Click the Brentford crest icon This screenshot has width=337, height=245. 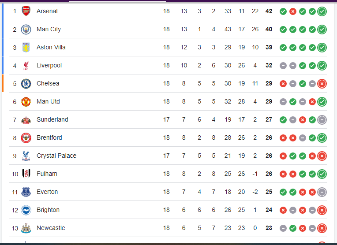(26, 137)
